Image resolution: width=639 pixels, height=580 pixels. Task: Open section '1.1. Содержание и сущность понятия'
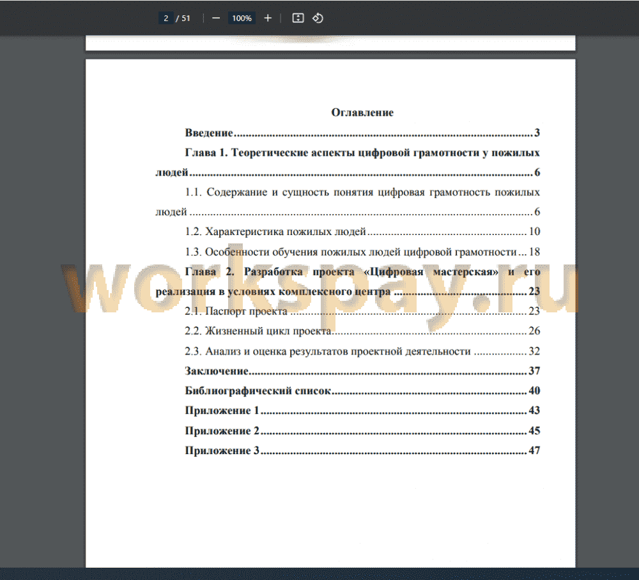click(x=348, y=202)
